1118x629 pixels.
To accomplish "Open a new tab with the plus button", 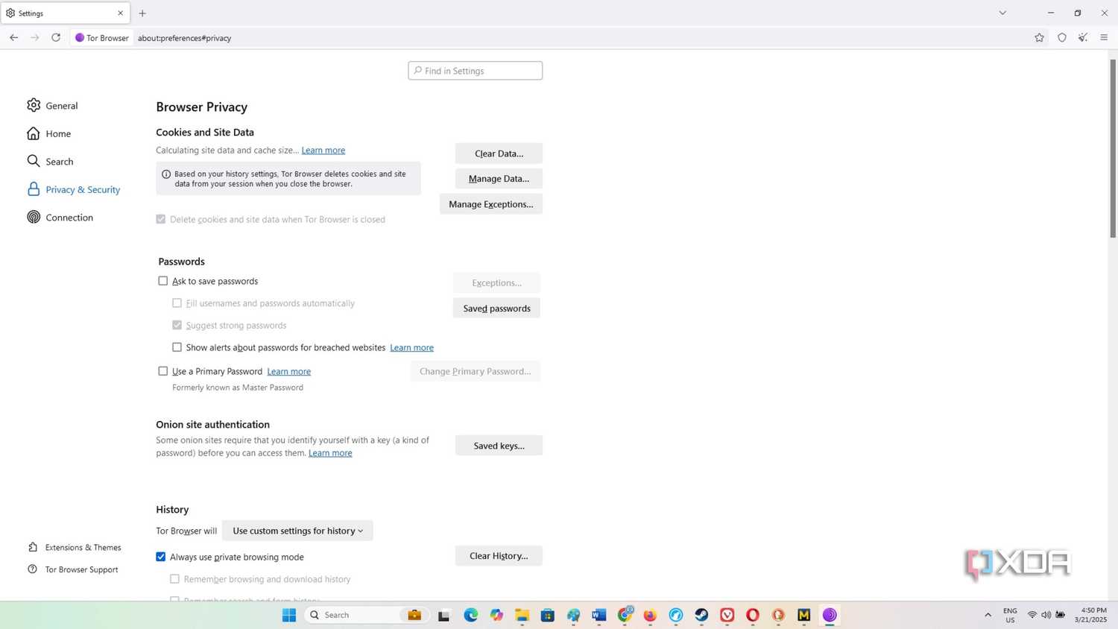I will click(x=142, y=13).
